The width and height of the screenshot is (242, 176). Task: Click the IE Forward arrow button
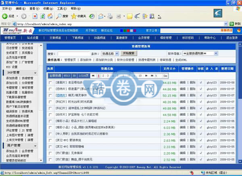[24, 16]
